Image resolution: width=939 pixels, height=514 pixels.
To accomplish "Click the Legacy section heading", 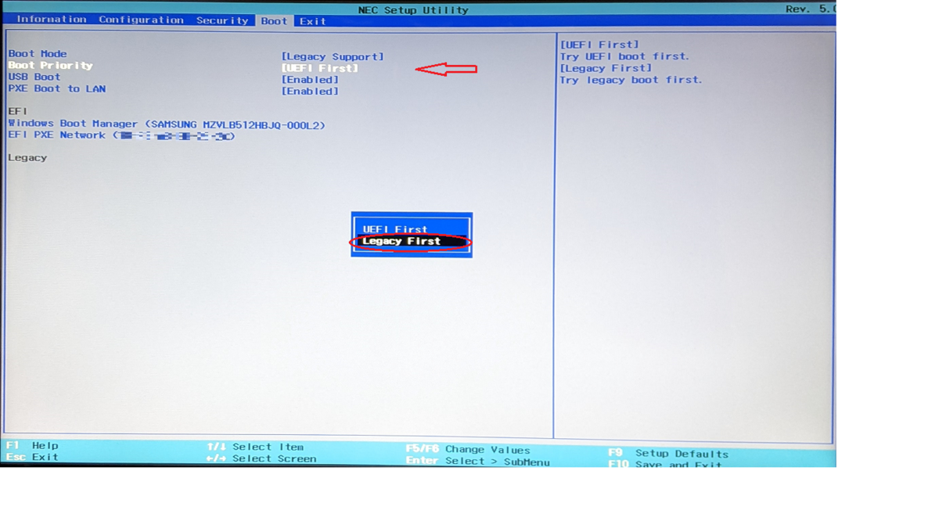I will tap(27, 158).
